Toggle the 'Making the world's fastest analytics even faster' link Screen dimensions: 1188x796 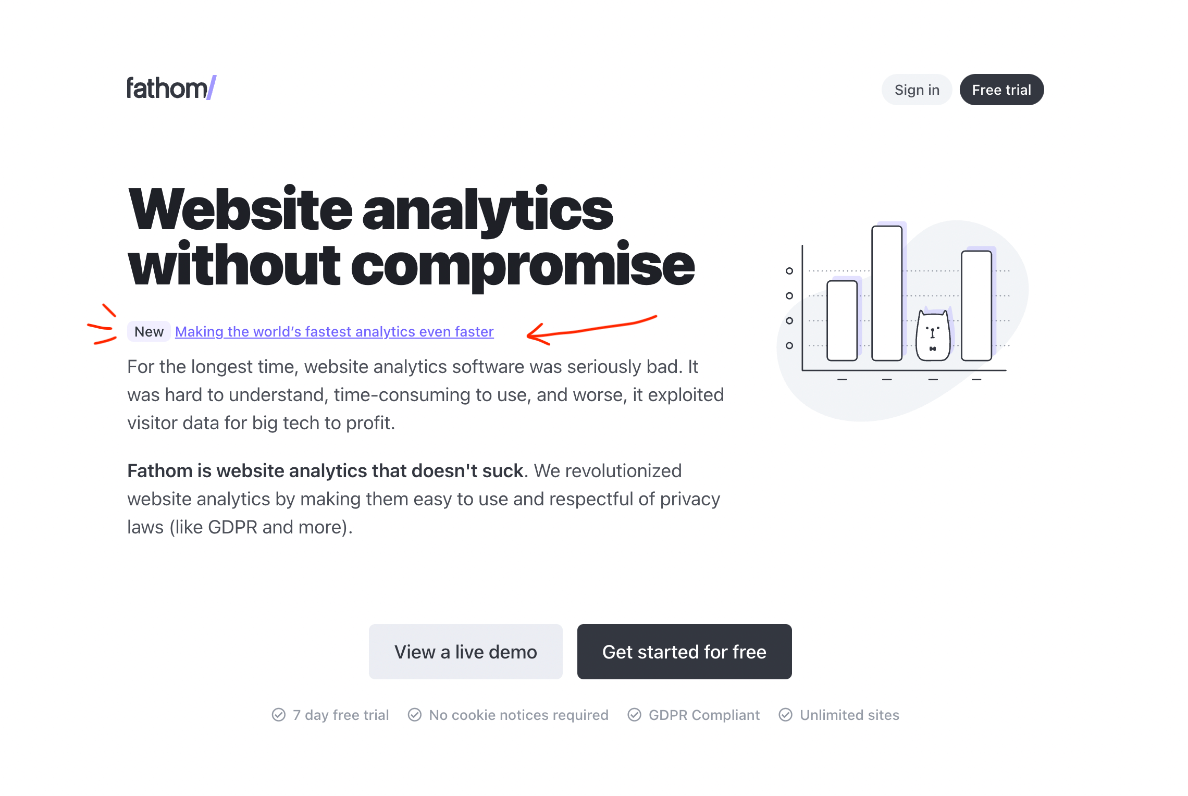[x=334, y=332]
